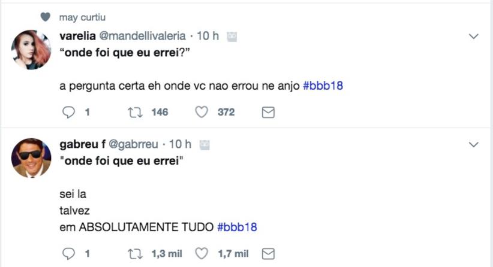Viewport: 493px width, 267px height.
Task: Like varelia's tweet with 372 likes
Action: click(x=202, y=112)
